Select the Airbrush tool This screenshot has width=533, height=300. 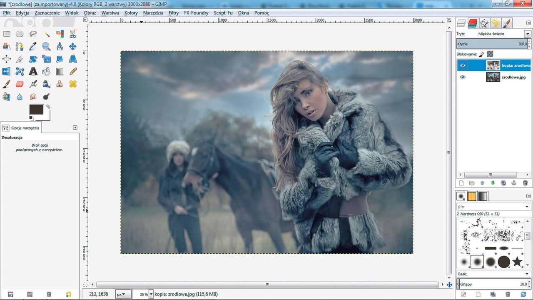pyautogui.click(x=33, y=84)
